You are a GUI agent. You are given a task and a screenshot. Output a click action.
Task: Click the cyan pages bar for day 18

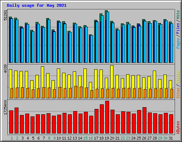(x=102, y=39)
